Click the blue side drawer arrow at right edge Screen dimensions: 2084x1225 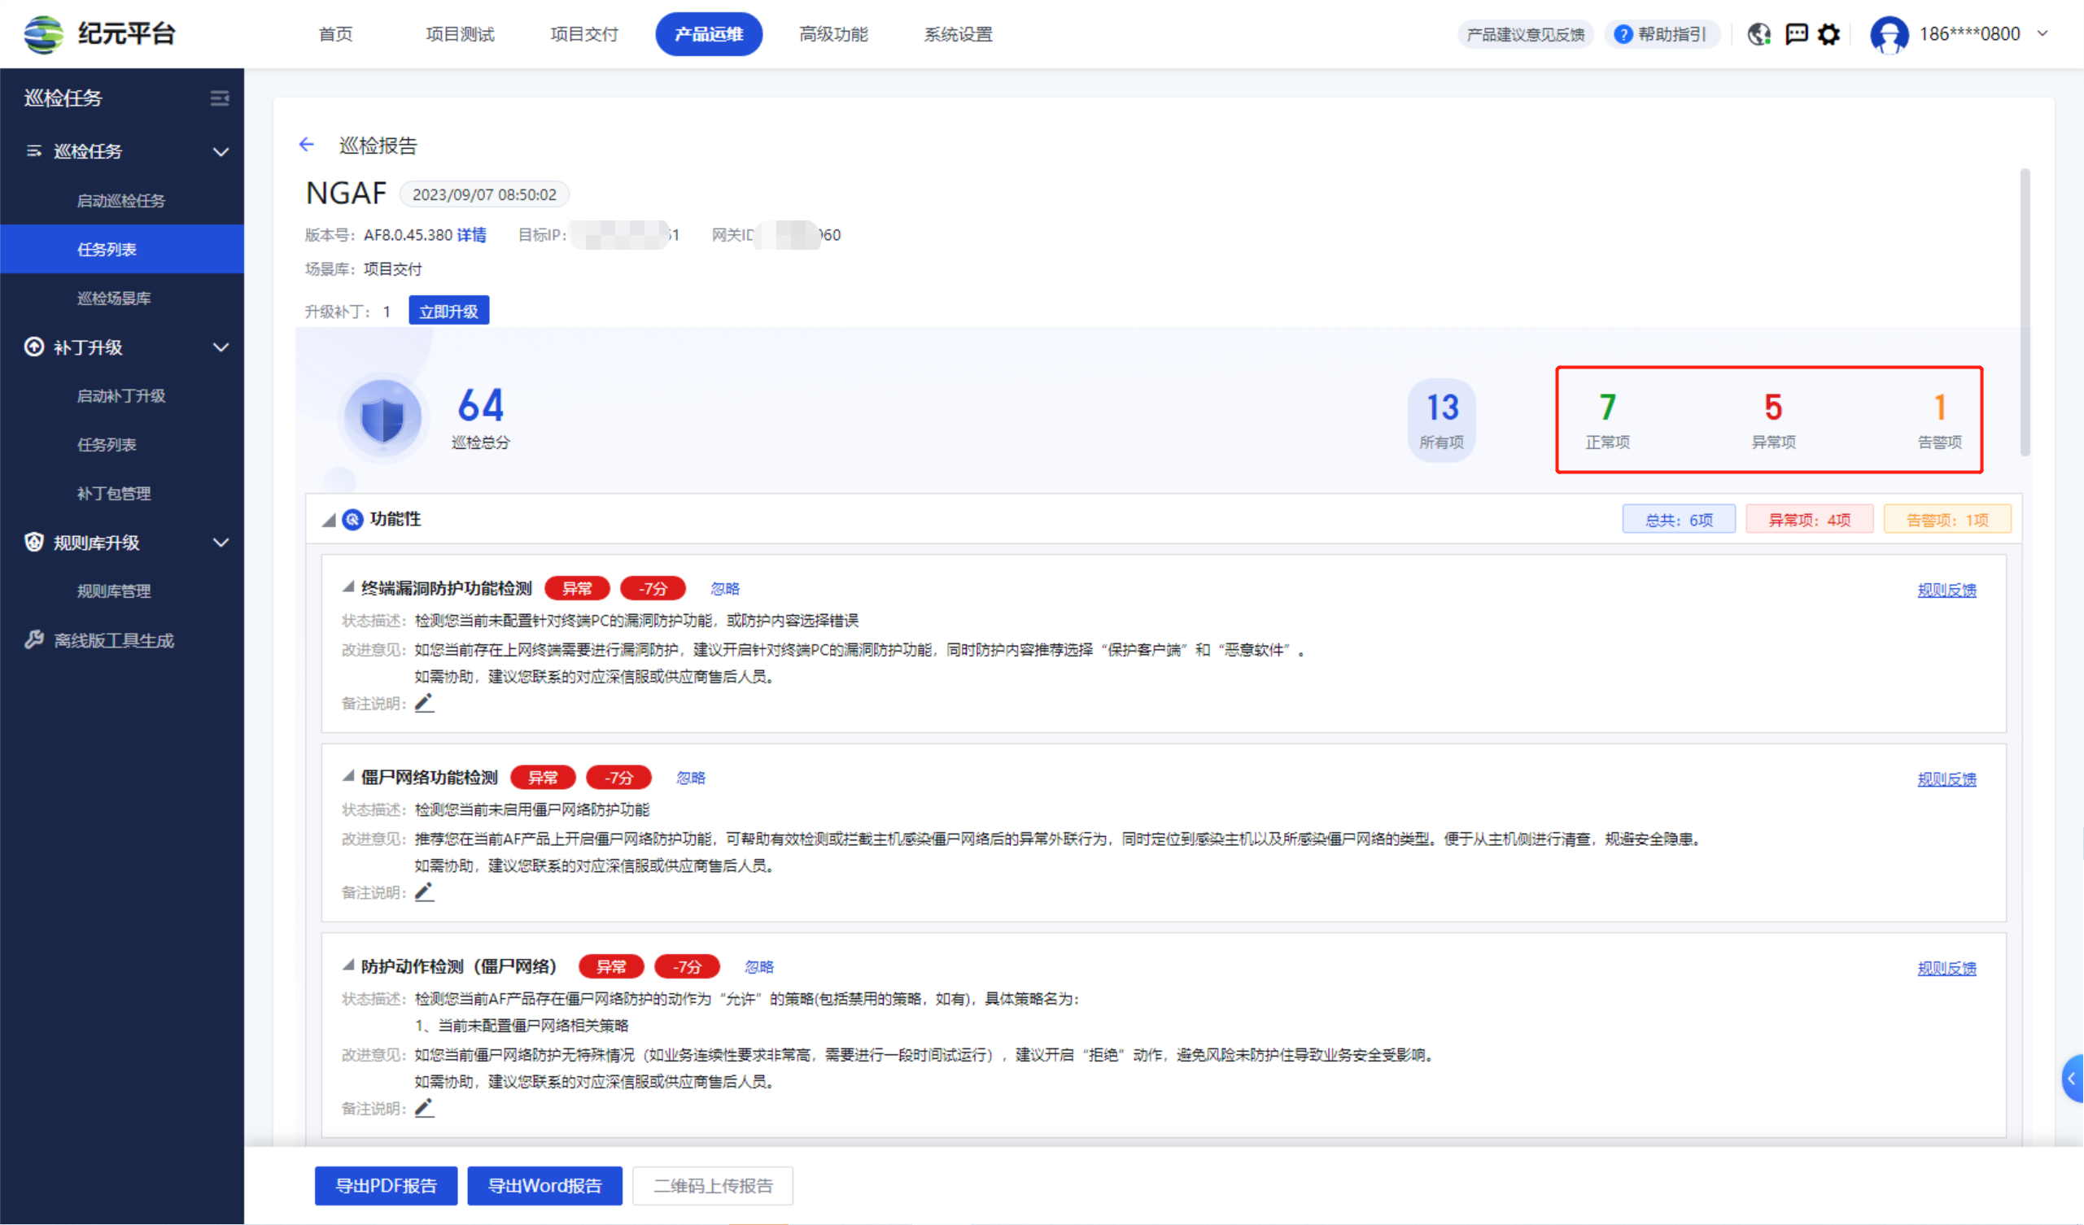[2073, 1078]
